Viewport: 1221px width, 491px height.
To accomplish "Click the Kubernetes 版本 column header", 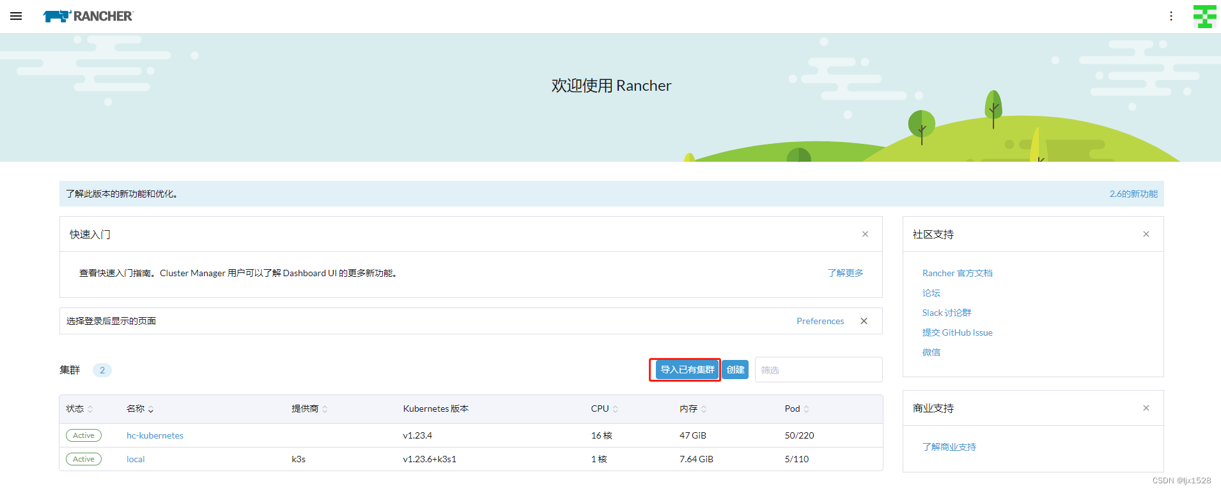I will 436,409.
